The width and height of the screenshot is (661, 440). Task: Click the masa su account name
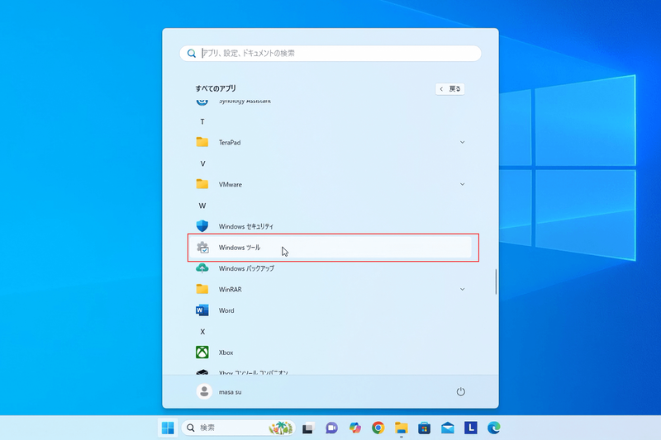[x=231, y=392]
